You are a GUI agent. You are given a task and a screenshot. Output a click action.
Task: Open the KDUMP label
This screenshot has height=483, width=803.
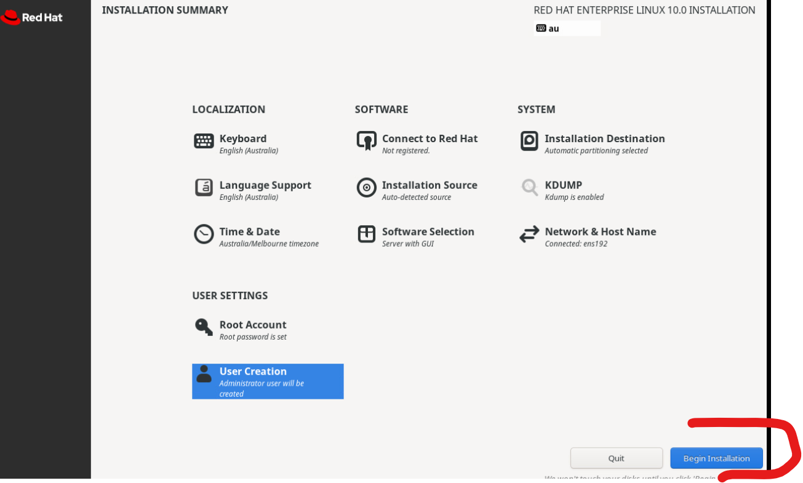[563, 185]
